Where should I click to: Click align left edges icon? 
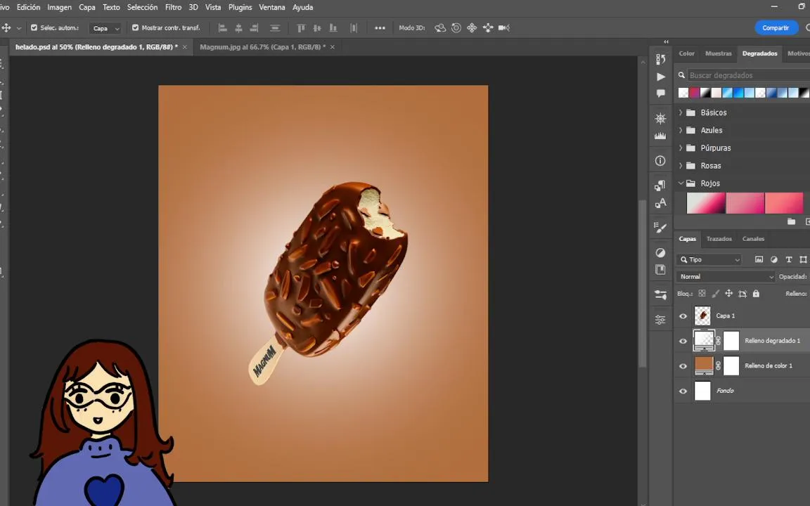coord(223,28)
